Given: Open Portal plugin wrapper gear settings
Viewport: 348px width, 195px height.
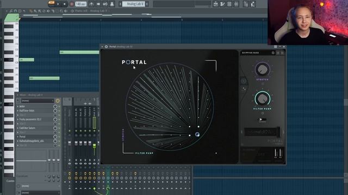Looking at the screenshot, I should click(107, 47).
